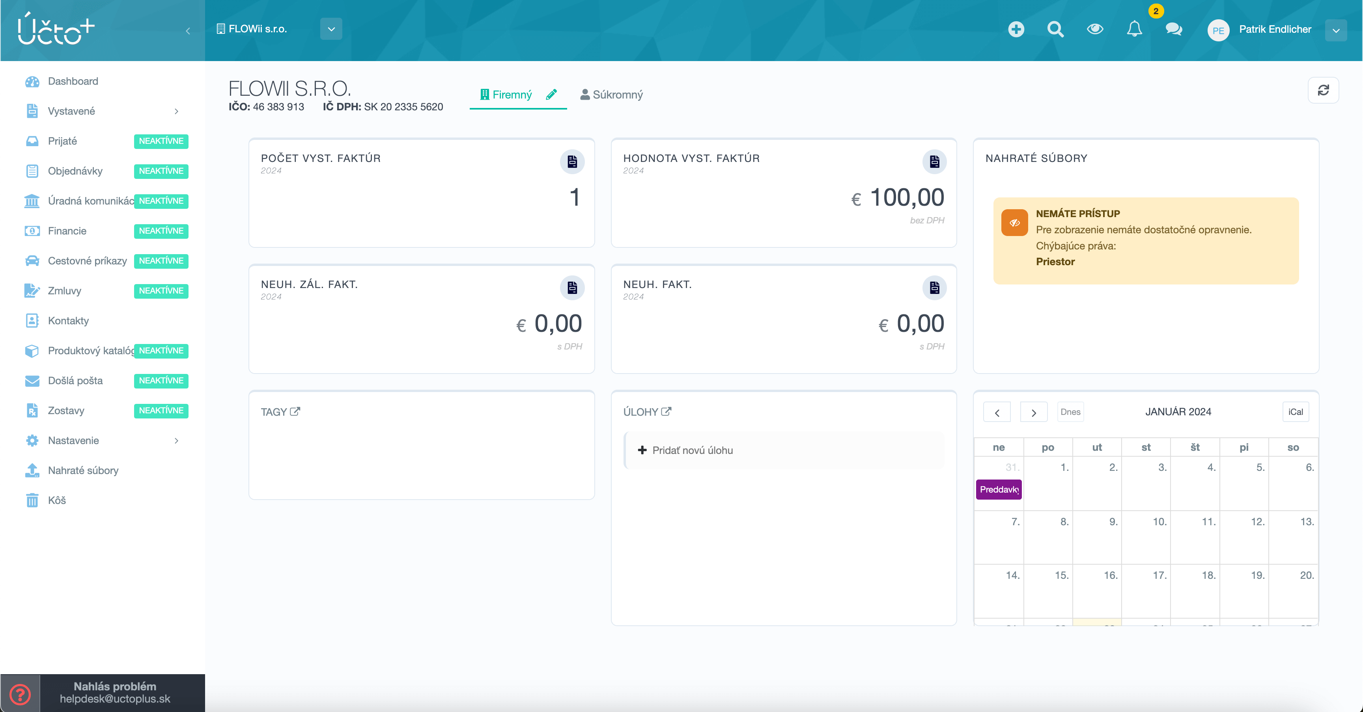Open the chat messages icon

[1174, 29]
